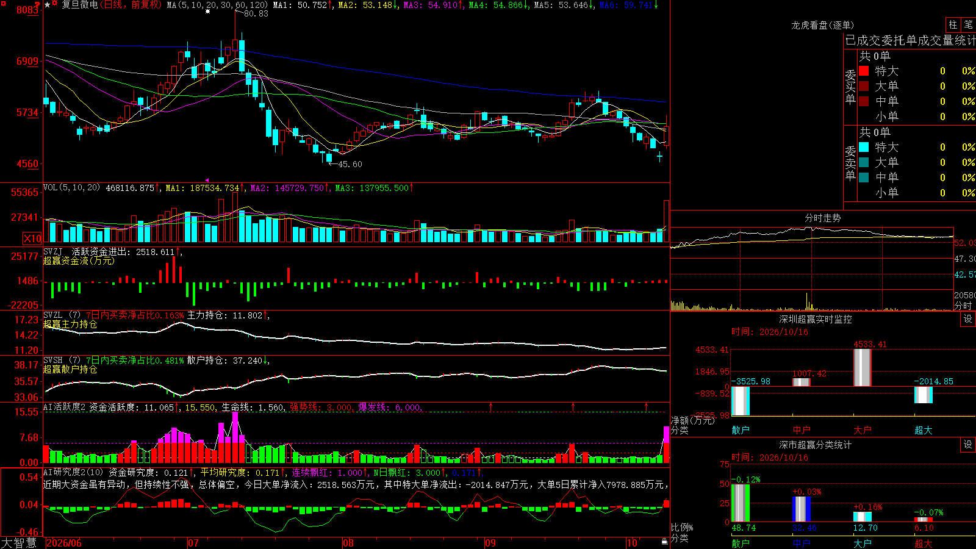The image size is (976, 549).
Task: Click the 分时走势 panel title
Action: [822, 218]
